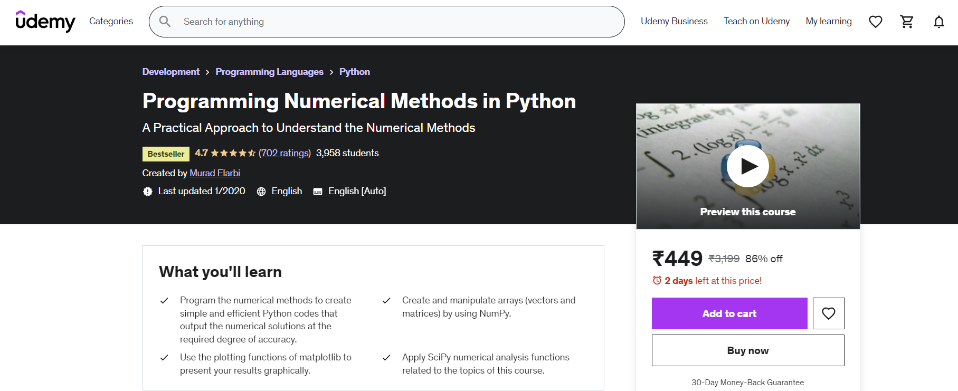This screenshot has width=958, height=391.
Task: Click 30-Day Money-Back Guarantee text
Action: (748, 383)
